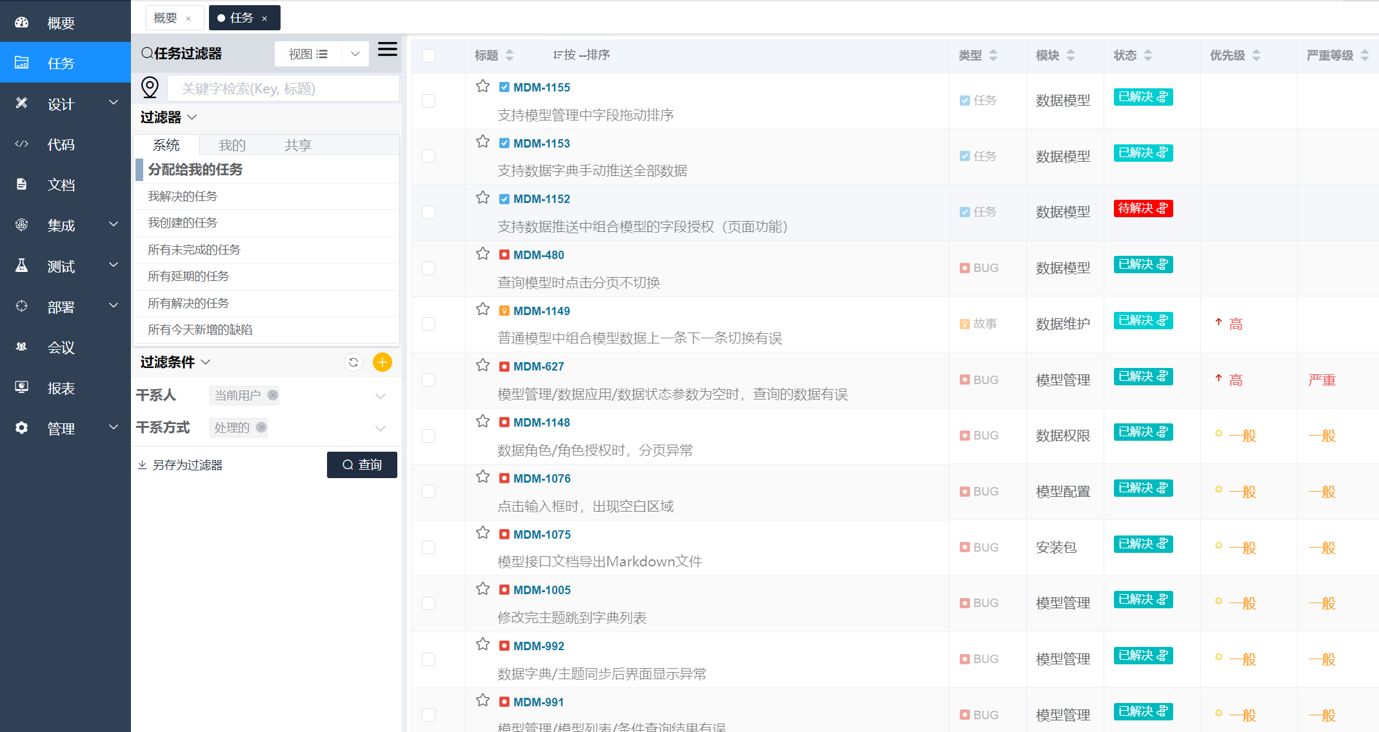Click the location pin icon beside keyword search
This screenshot has height=732, width=1379.
[x=150, y=88]
